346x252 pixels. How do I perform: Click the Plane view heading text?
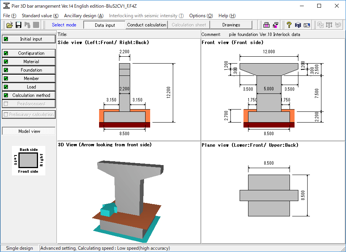(x=250, y=145)
